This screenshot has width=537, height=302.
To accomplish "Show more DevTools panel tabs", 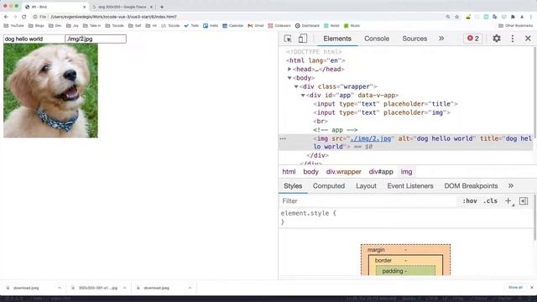I will [441, 39].
